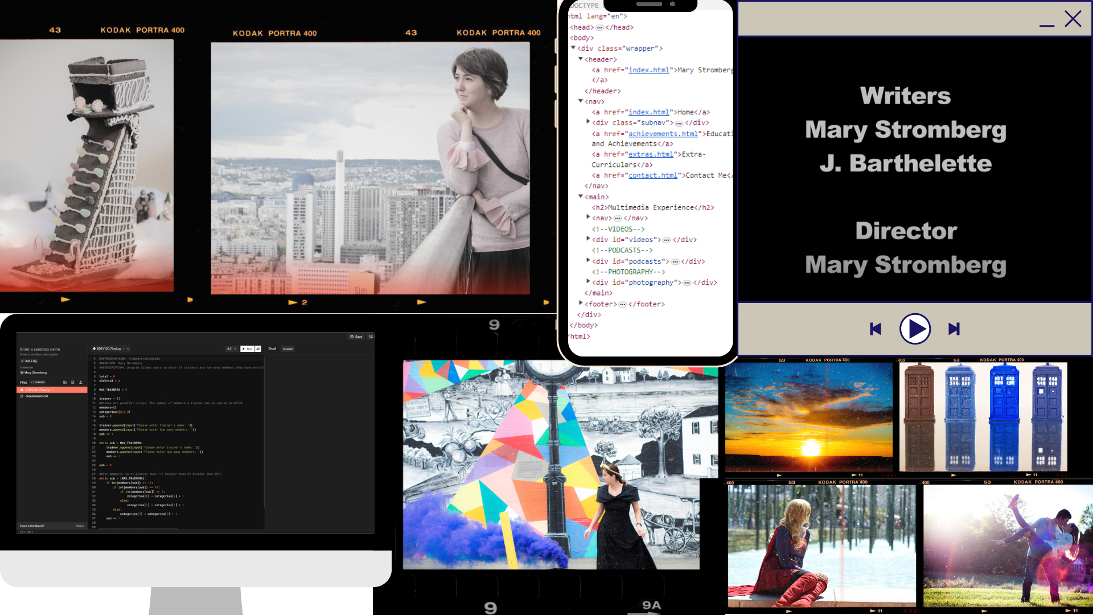Expand the podcasts div ellipsis badge
Viewport: 1093px width, 615px height.
coord(675,262)
